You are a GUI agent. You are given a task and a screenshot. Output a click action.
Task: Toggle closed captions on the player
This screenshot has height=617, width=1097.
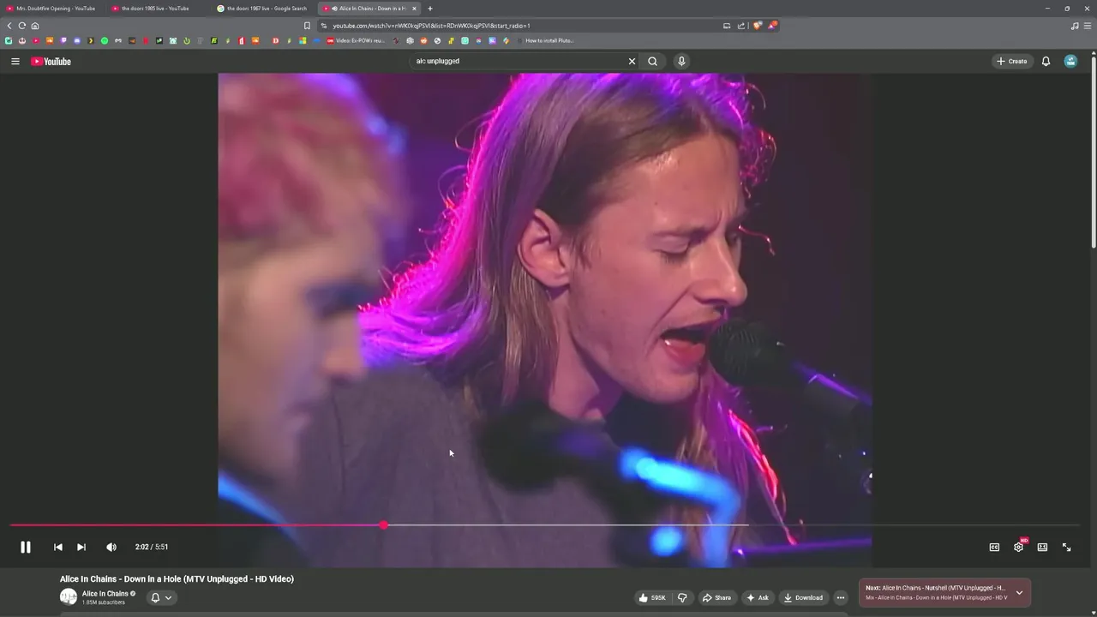[994, 547]
